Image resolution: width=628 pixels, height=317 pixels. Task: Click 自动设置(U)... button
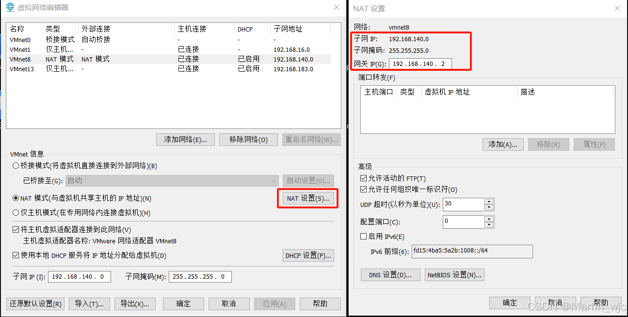click(x=308, y=180)
